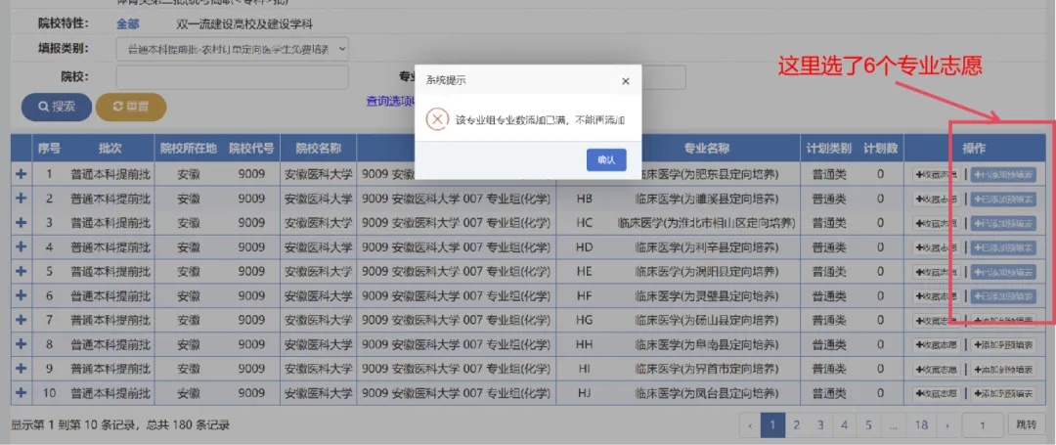Expand row 4 with the plus icon
Viewport: 1056px width, 445px height.
21,246
